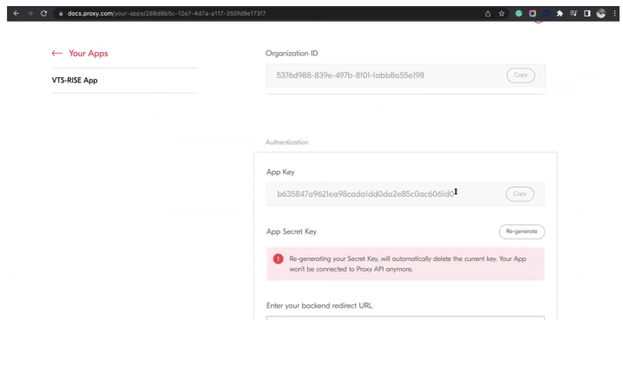This screenshot has width=623, height=366.
Task: Focus the backend redirect URL input
Action: pyautogui.click(x=405, y=318)
